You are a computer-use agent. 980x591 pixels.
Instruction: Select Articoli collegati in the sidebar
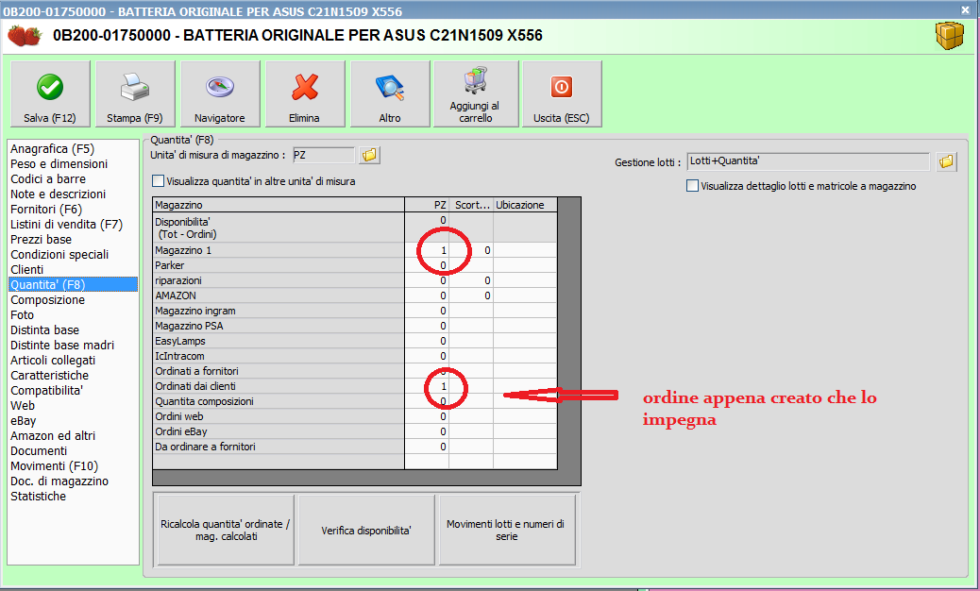[53, 360]
